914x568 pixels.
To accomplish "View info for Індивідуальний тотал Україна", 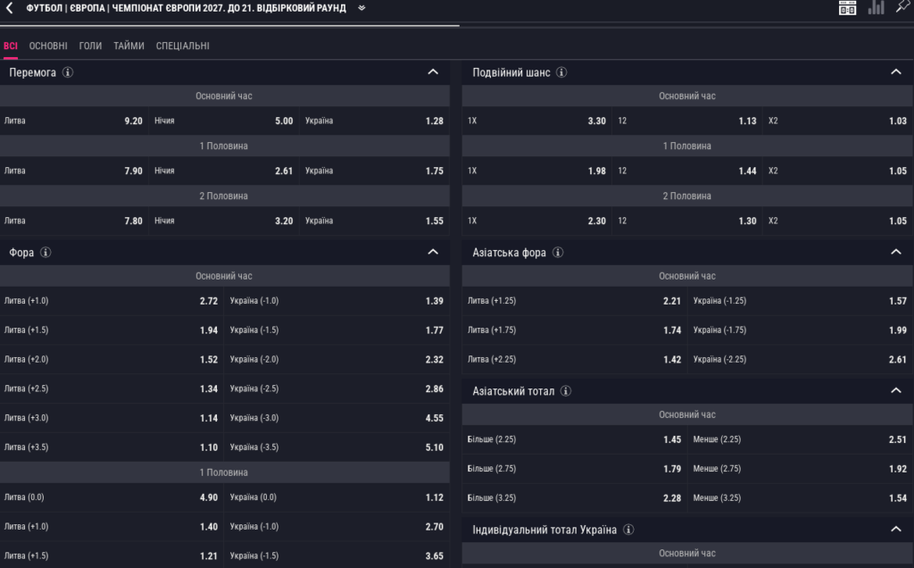I will [628, 530].
